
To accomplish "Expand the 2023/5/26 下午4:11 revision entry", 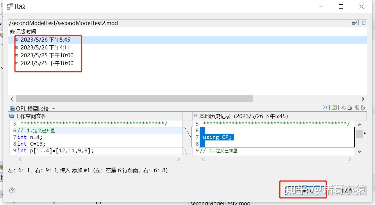I will click(x=17, y=47).
